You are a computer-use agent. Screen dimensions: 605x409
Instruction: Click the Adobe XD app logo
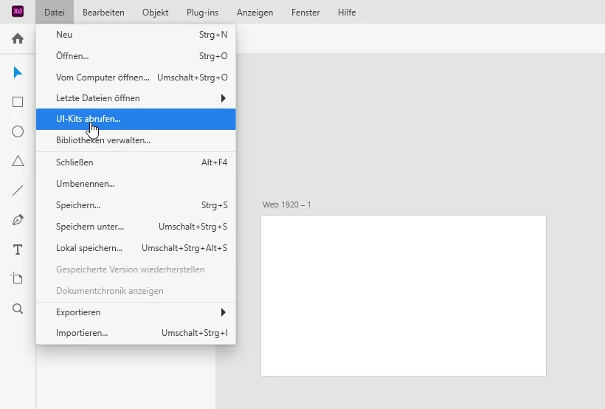coord(18,11)
